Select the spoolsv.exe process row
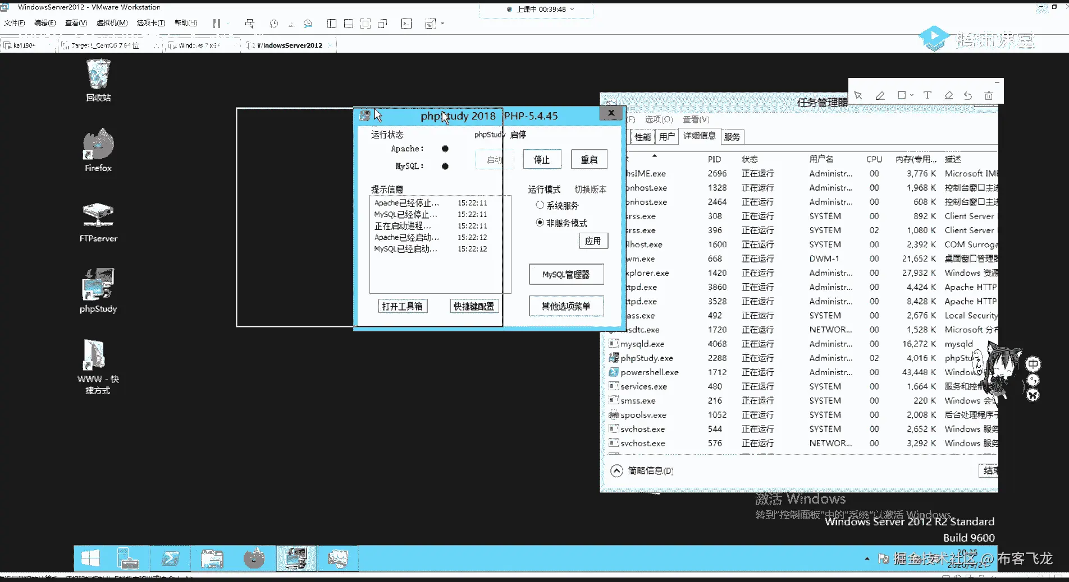Screen dimensions: 1069x582 803,415
